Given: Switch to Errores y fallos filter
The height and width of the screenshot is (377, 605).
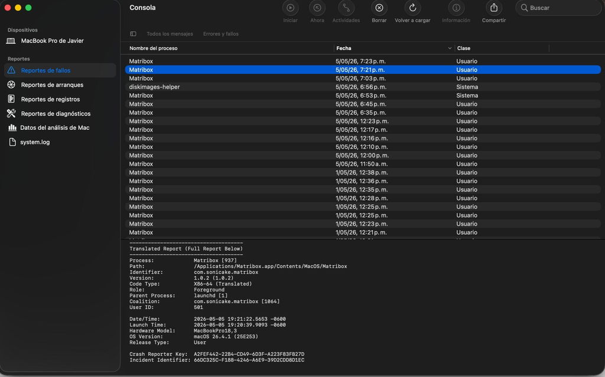Looking at the screenshot, I should [221, 34].
